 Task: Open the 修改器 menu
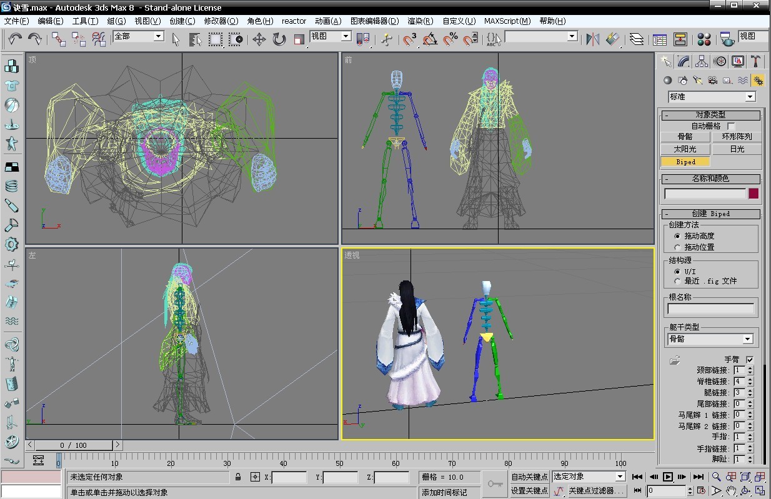pyautogui.click(x=221, y=21)
